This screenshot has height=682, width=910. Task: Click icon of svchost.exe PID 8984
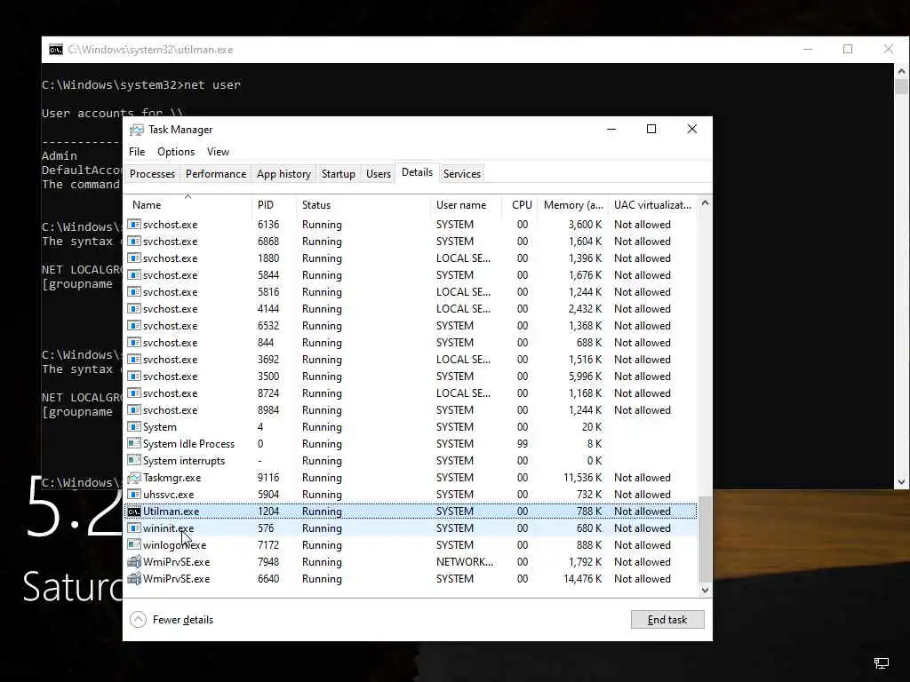(134, 410)
